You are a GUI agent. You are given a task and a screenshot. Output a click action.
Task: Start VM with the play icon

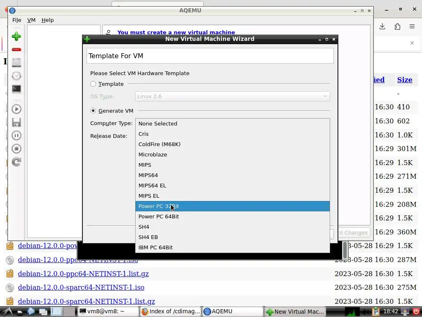point(16,109)
